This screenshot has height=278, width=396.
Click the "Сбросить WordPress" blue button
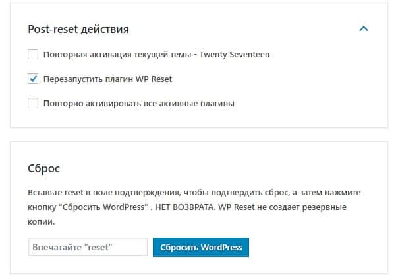(200, 248)
